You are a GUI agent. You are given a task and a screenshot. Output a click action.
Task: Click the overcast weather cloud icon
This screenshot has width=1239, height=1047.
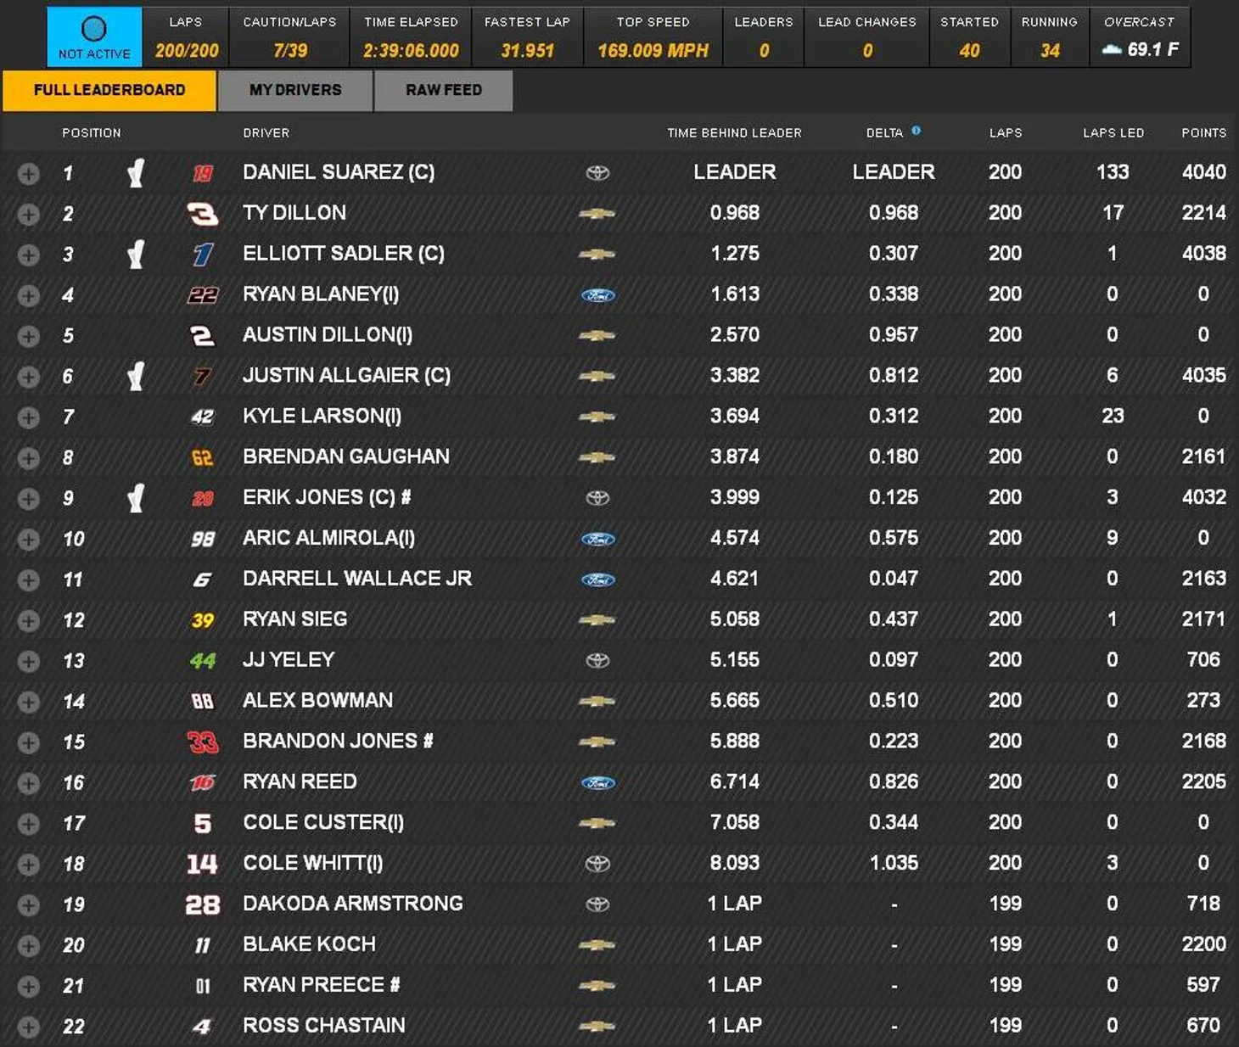click(x=1112, y=50)
